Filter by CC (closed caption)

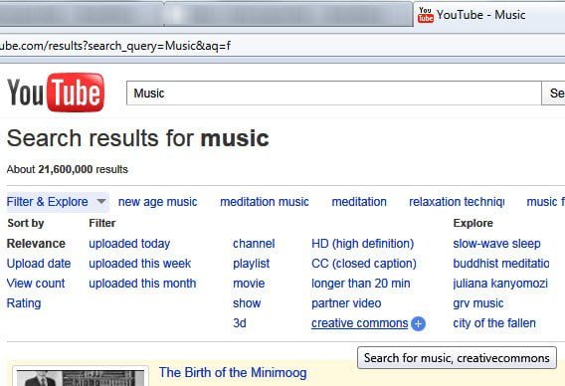[x=364, y=264]
